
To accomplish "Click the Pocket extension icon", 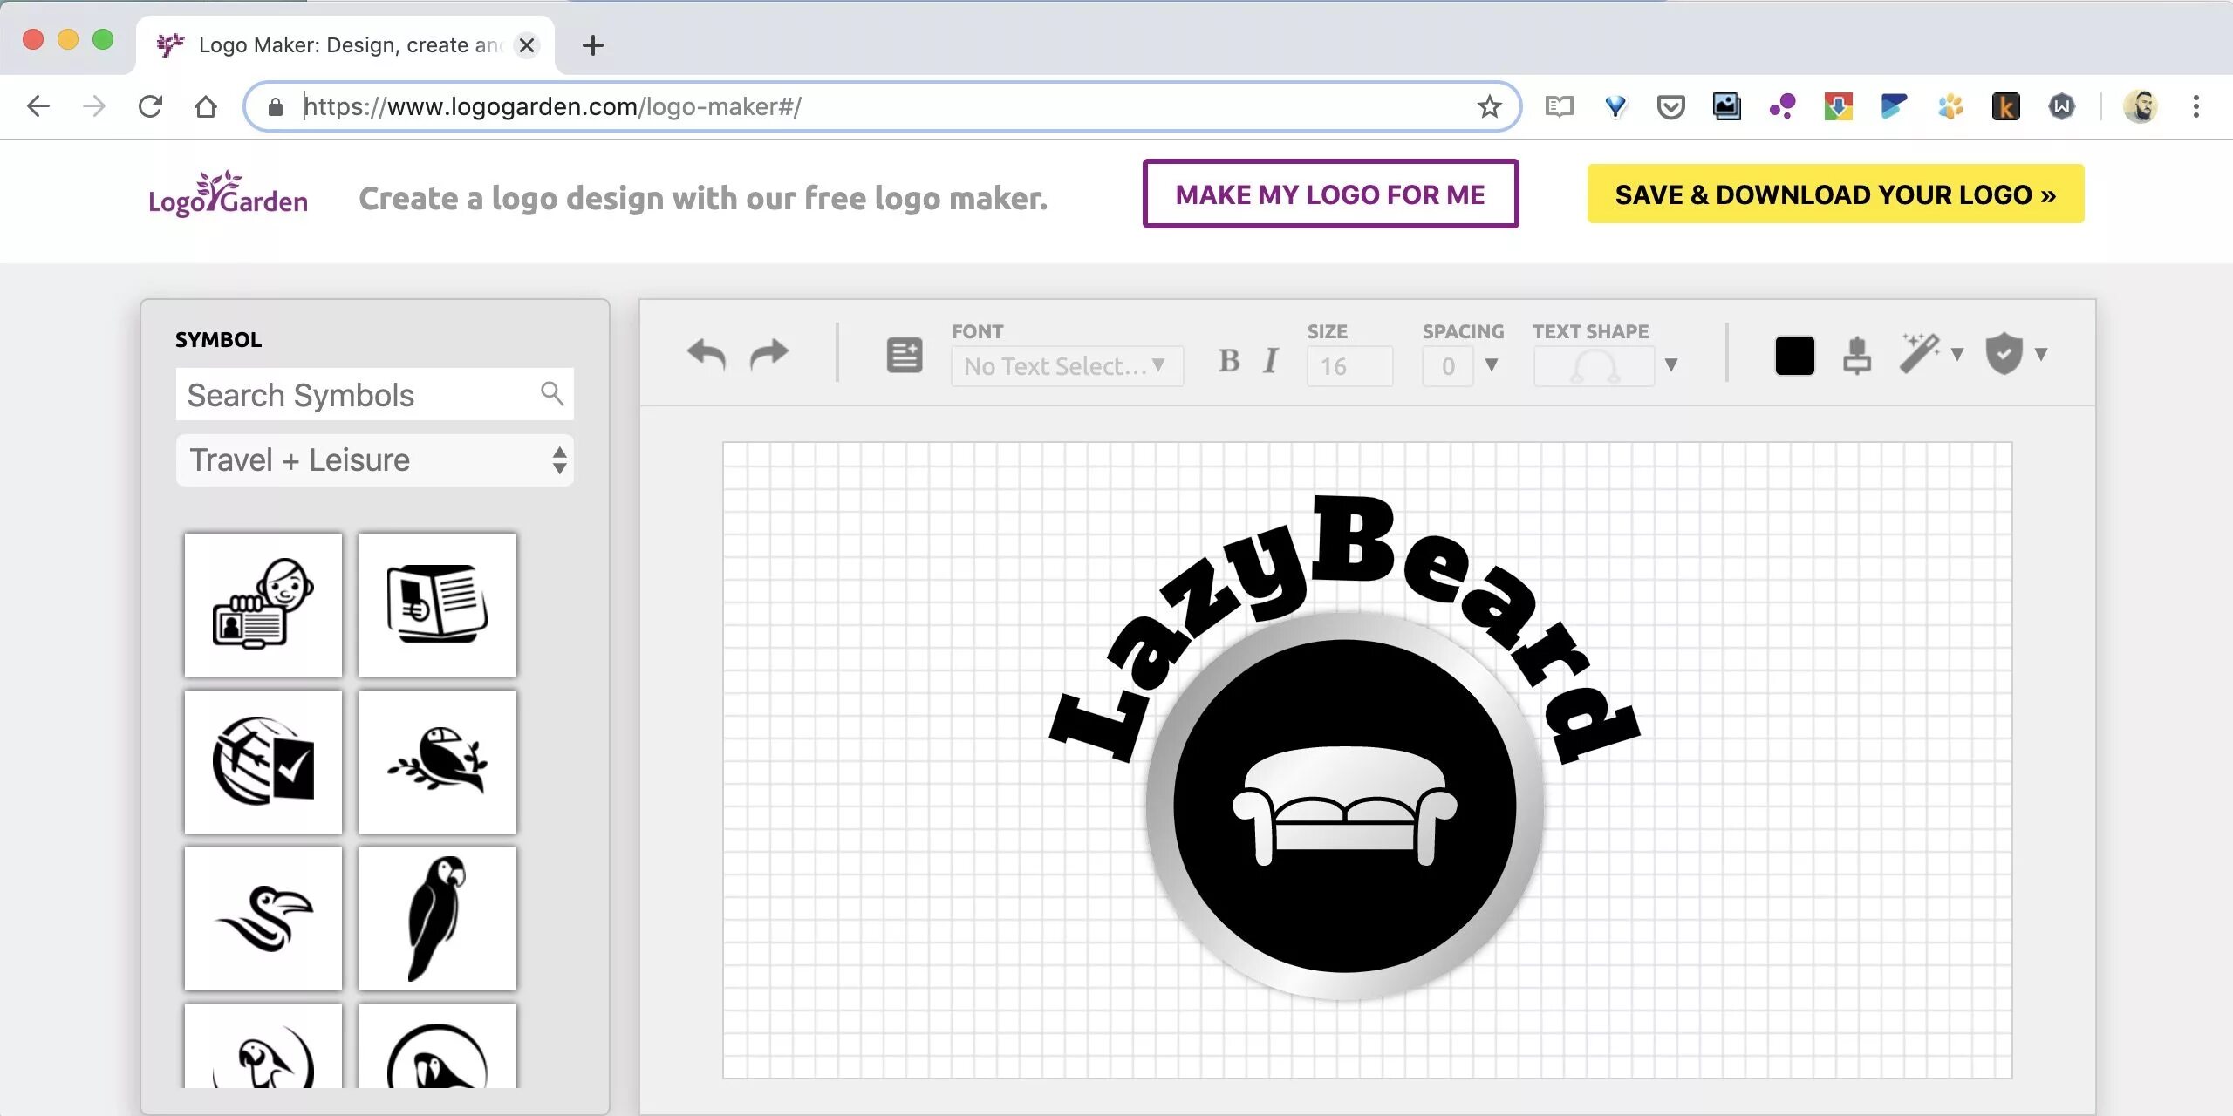I will tap(1671, 107).
